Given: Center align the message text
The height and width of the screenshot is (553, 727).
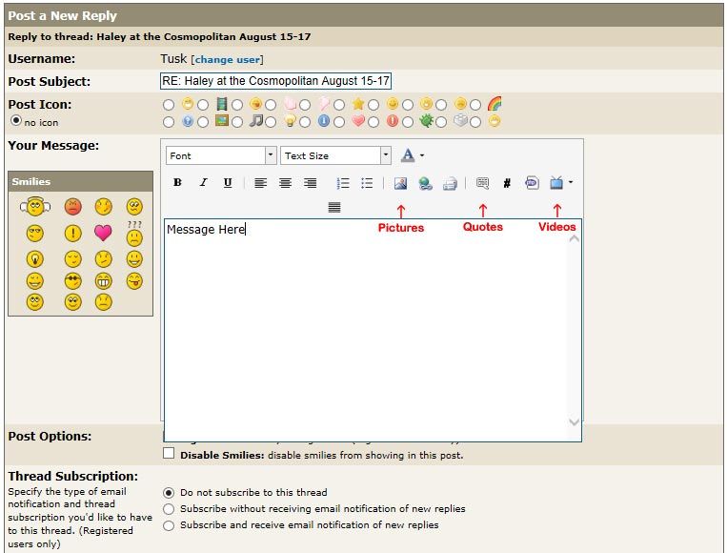Looking at the screenshot, I should click(285, 183).
